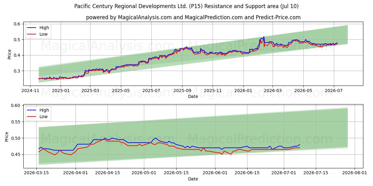Click the '2026-05-15' date tick label
Viewport: 373px width, 186px height.
[177, 173]
